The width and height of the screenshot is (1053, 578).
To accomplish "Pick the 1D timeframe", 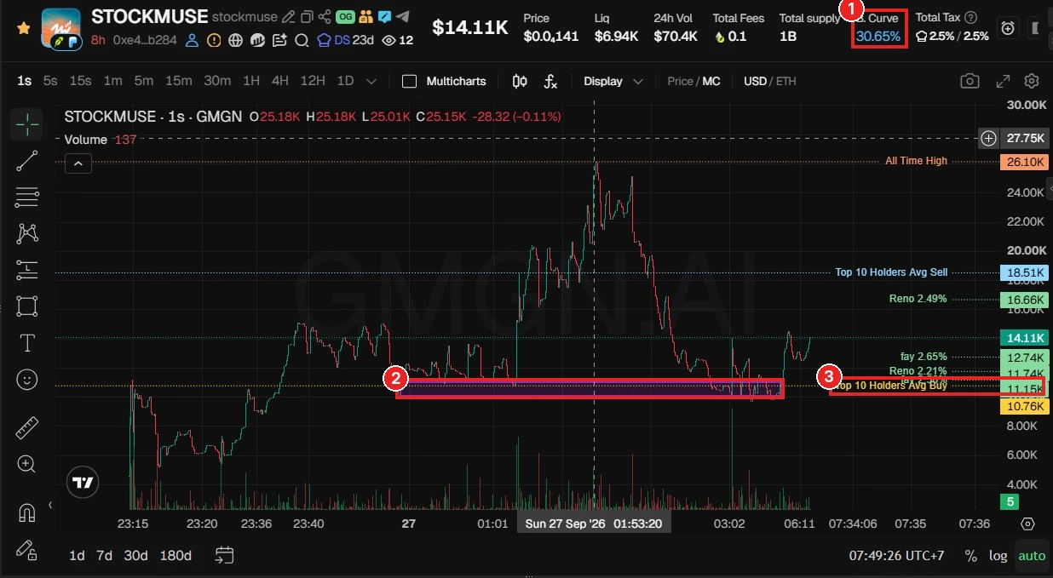I will click(345, 81).
